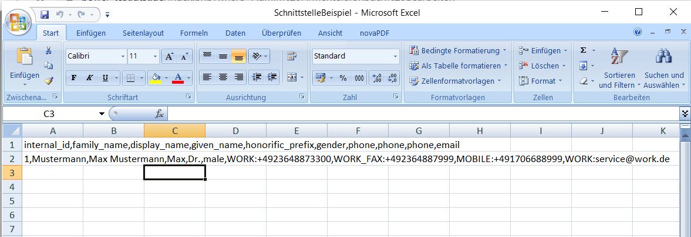Switch to Einfügen ribbon tab
The height and width of the screenshot is (237, 691).
click(91, 33)
